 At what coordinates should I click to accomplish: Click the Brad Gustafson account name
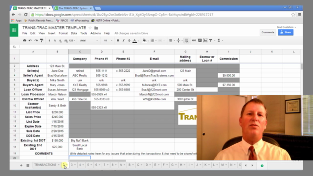[x=286, y=27]
